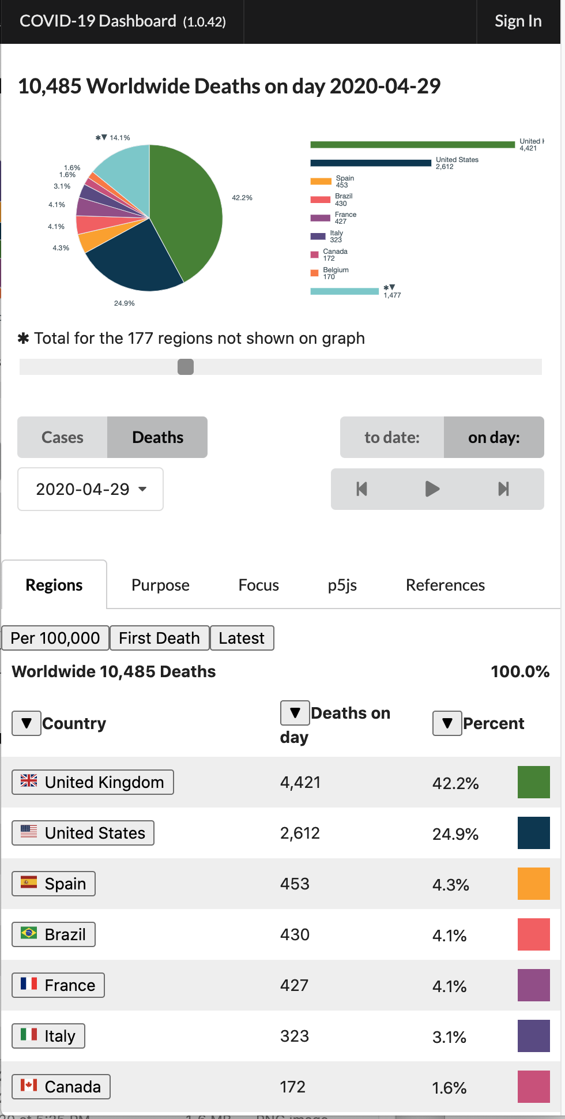Toggle the 'to date:' option
The height and width of the screenshot is (1119, 565).
click(x=392, y=437)
